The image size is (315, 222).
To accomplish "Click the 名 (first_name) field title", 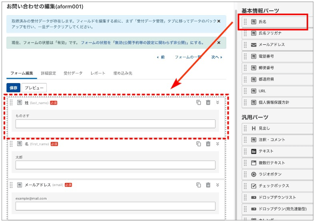I will (x=37, y=144).
